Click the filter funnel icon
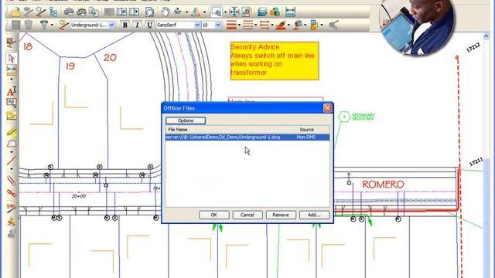This screenshot has height=278, width=495. 43,25
